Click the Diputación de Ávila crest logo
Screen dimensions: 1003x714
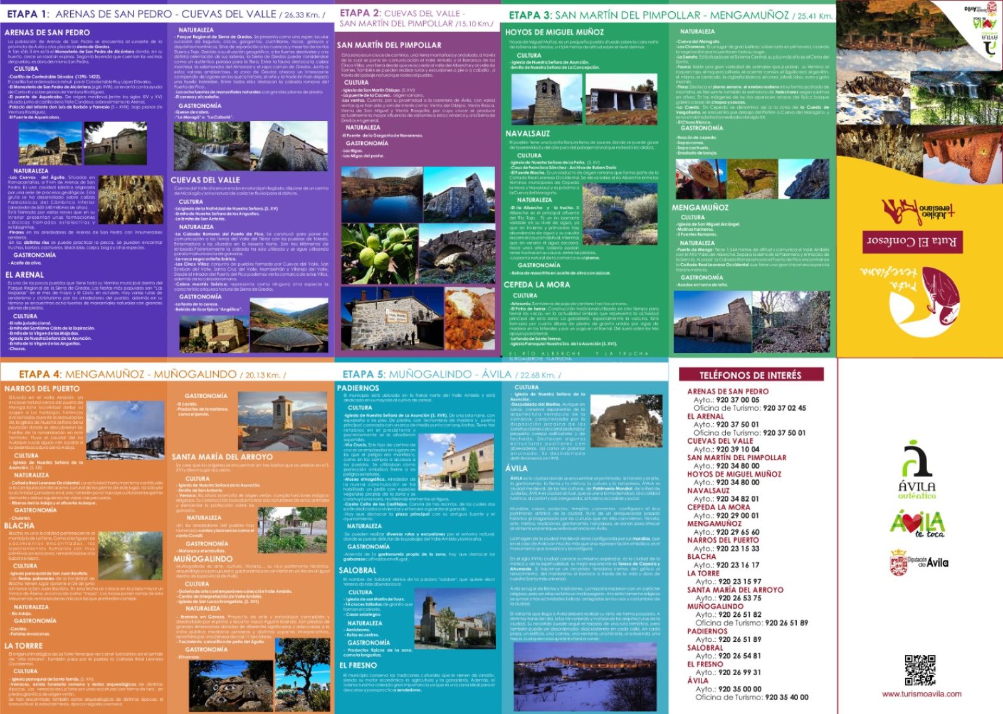pos(919,562)
